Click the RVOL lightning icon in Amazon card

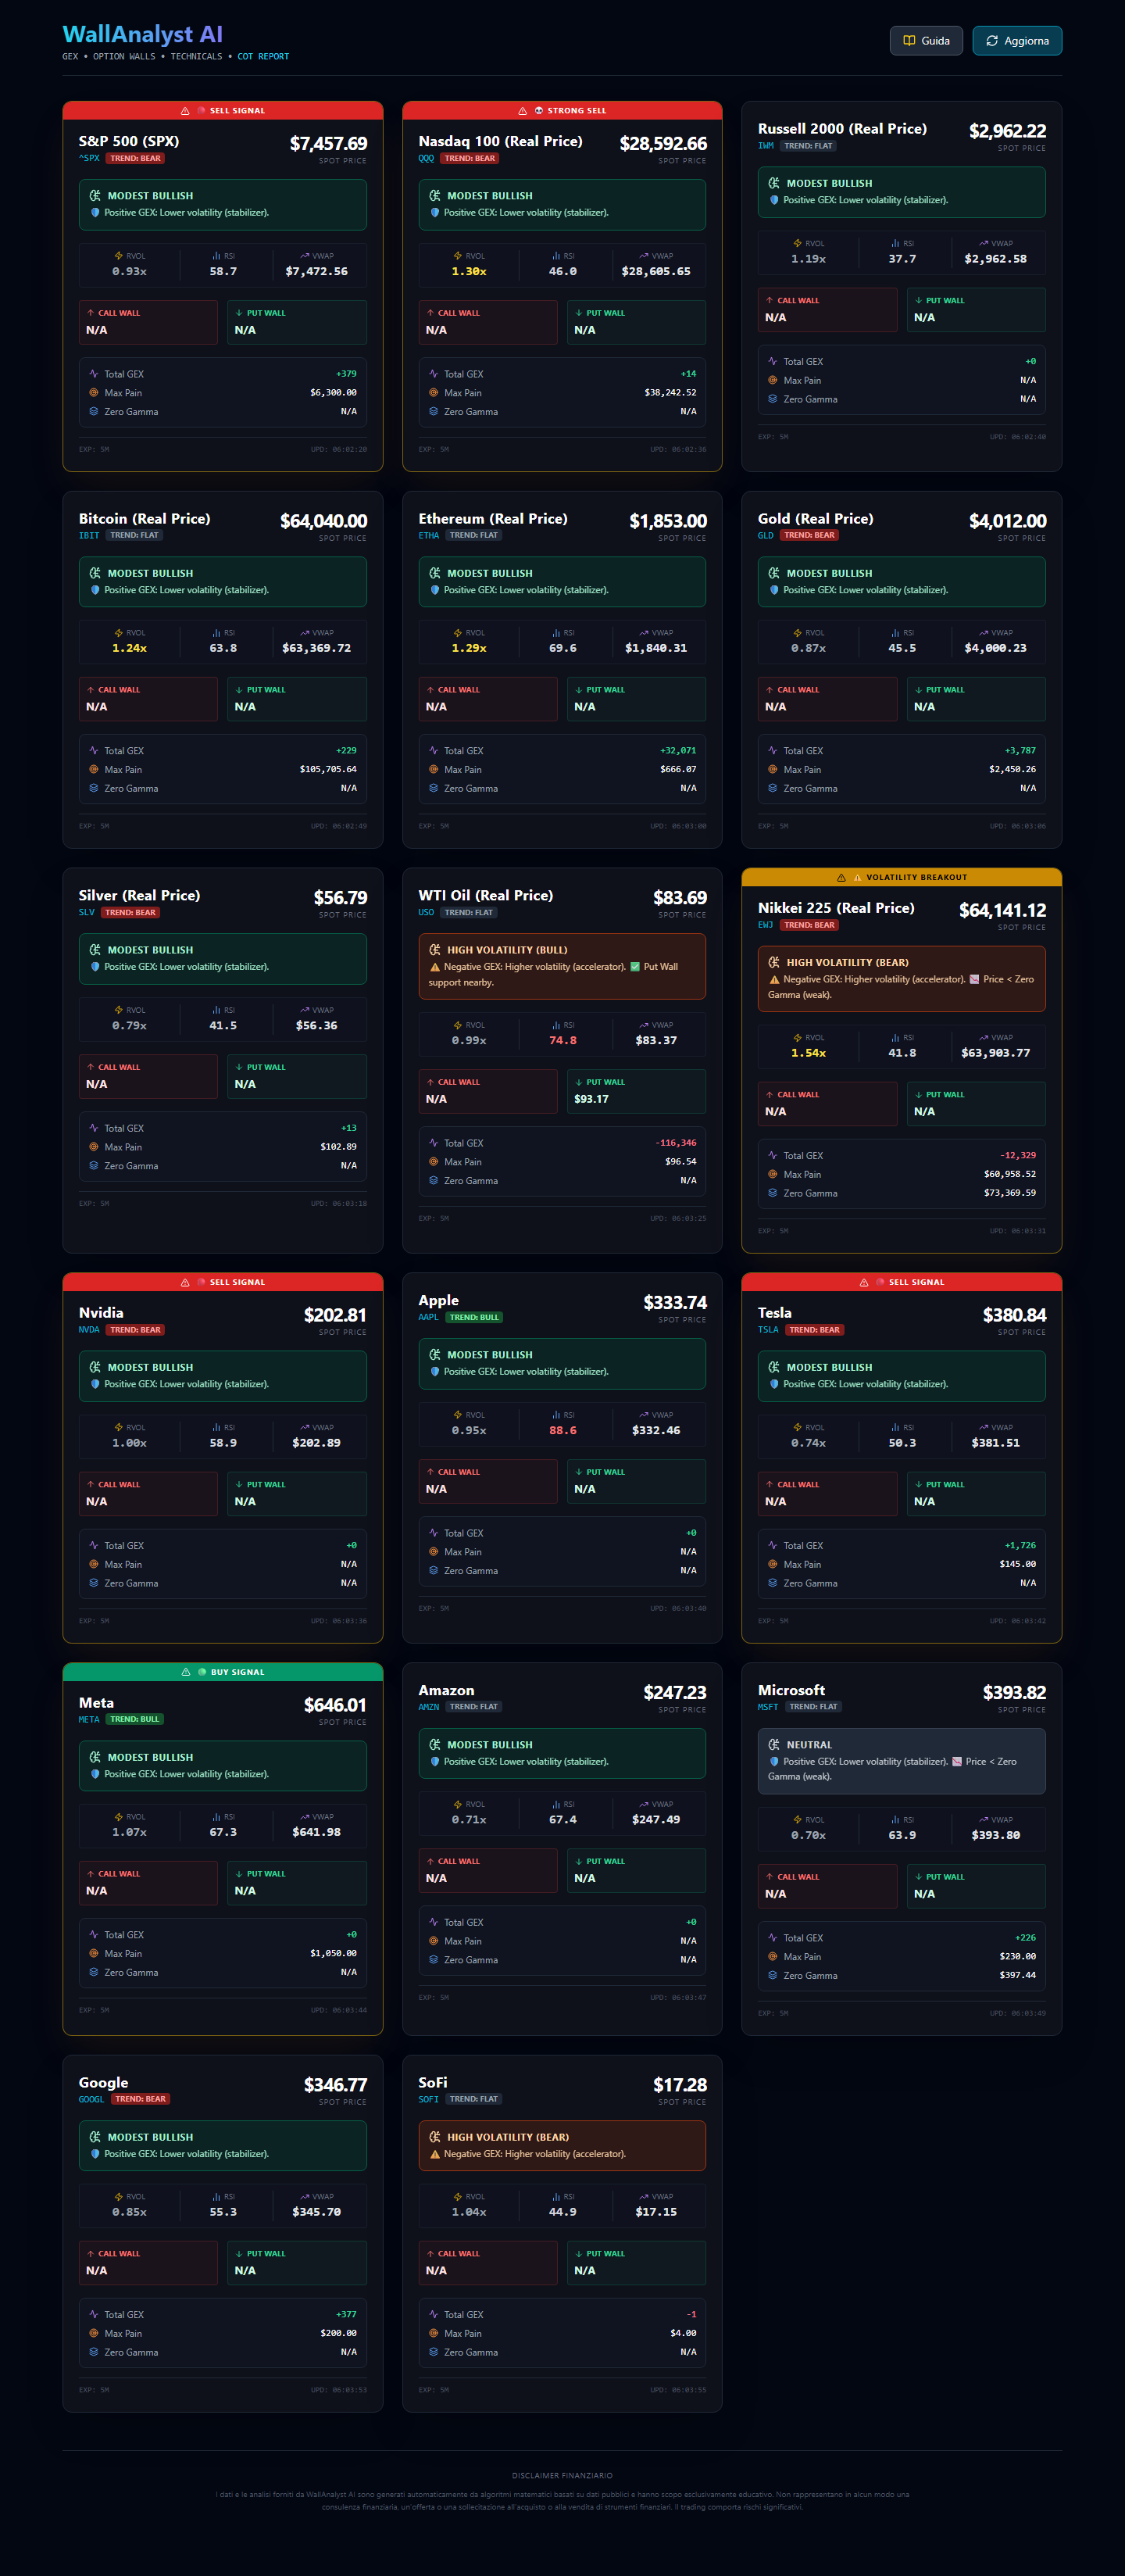(458, 1804)
